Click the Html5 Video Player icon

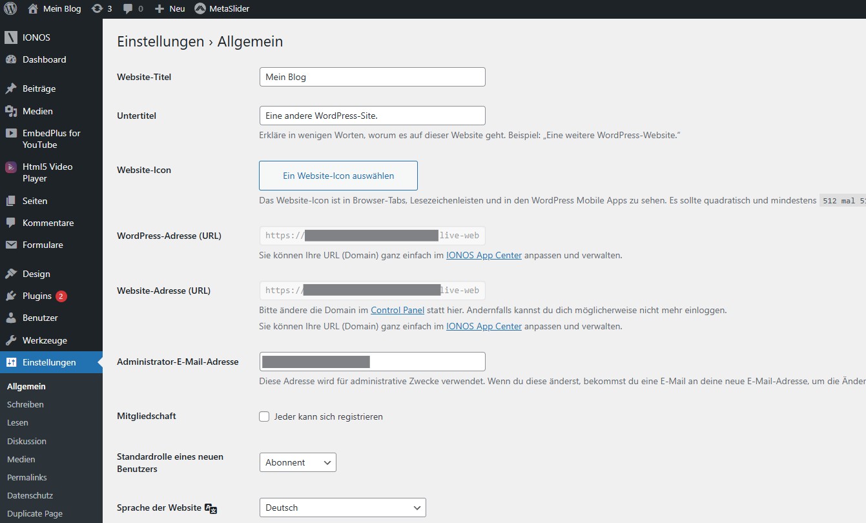click(11, 167)
